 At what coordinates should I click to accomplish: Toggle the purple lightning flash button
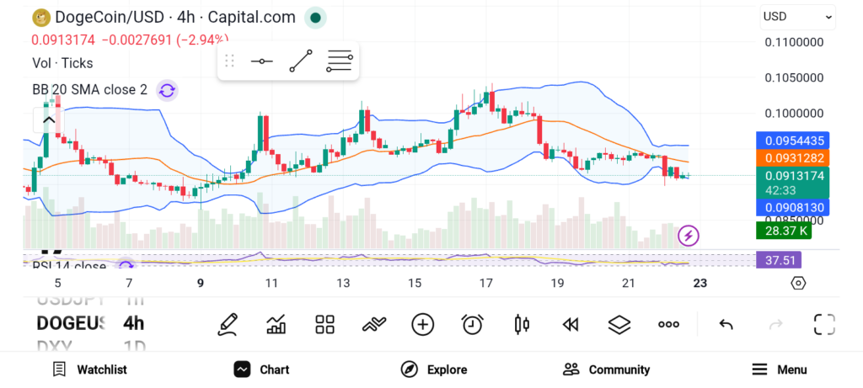click(689, 236)
